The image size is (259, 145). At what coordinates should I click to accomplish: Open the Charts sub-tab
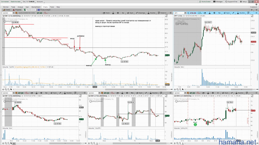click(x=6, y=10)
